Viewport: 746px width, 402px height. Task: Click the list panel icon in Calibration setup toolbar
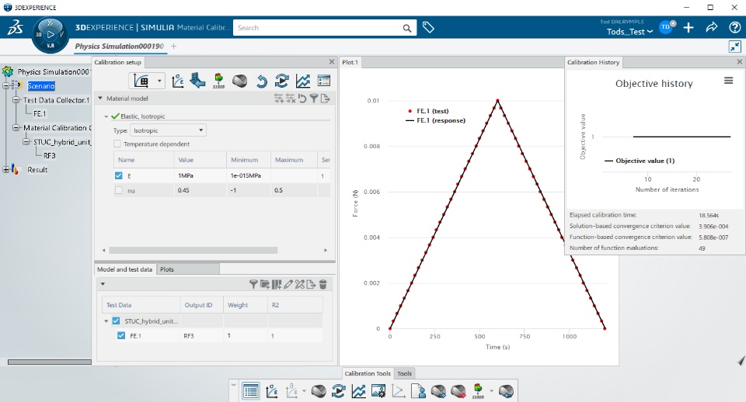tap(324, 81)
